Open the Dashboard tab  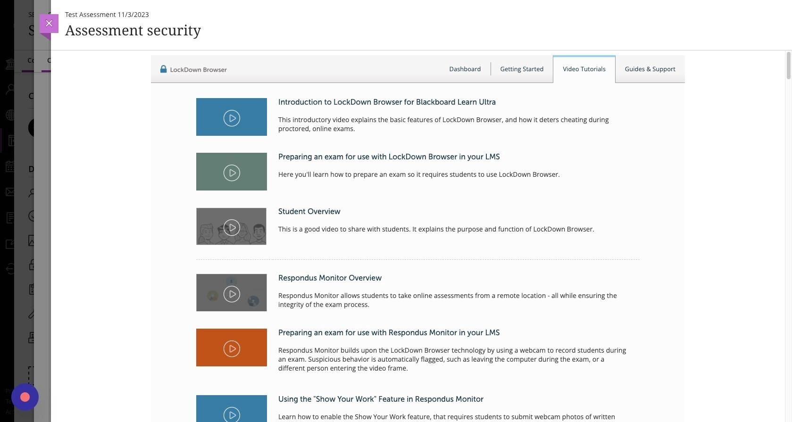pos(465,69)
